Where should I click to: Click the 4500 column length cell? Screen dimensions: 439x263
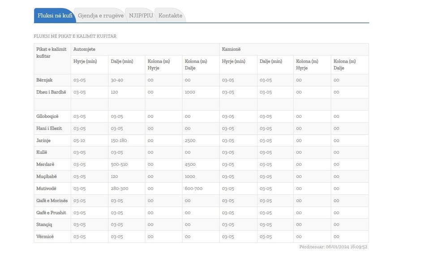(x=190, y=164)
